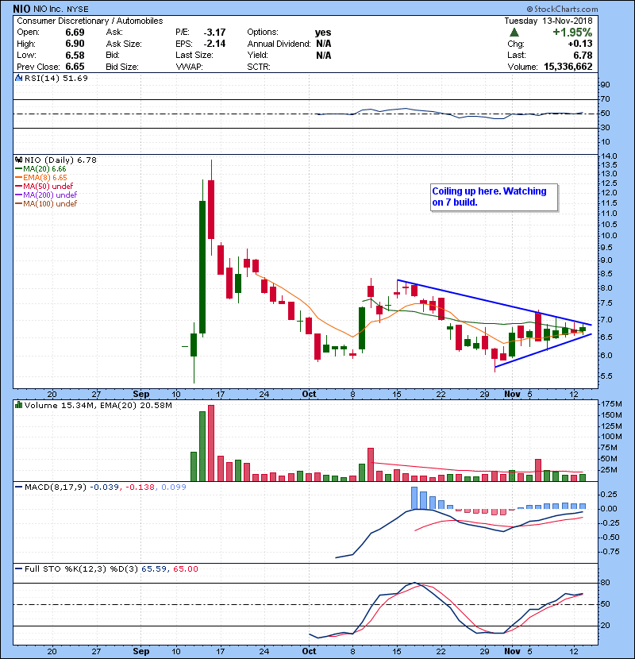Click the EMA(8) 6.65 legend entry
Viewport: 635px width, 659px height.
(x=45, y=177)
